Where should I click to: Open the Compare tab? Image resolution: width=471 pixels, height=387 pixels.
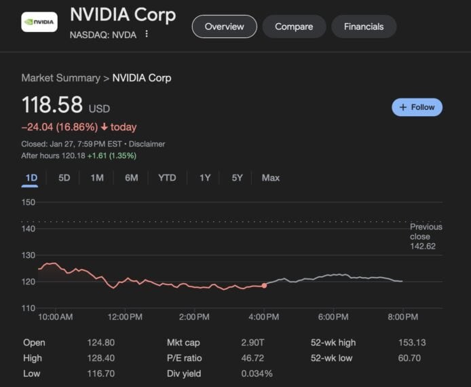[294, 26]
